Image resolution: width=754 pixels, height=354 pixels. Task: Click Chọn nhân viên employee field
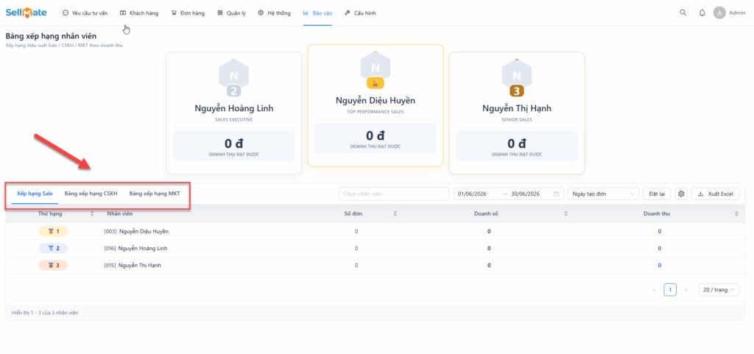coord(393,194)
